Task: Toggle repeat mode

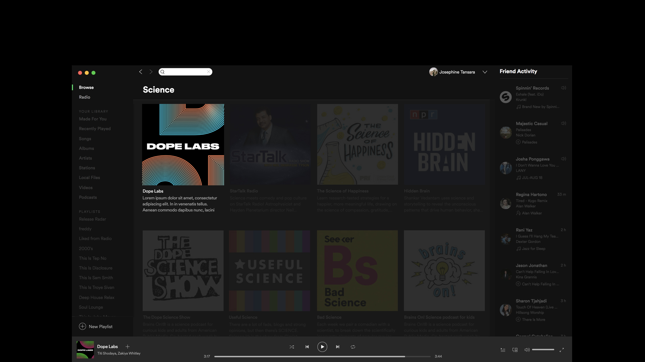Action: (x=353, y=347)
